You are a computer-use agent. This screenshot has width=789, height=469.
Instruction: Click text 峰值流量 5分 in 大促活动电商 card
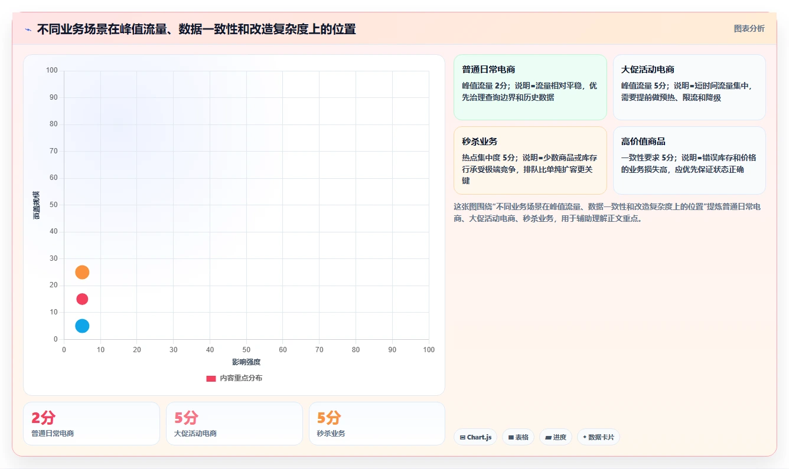tap(645, 86)
